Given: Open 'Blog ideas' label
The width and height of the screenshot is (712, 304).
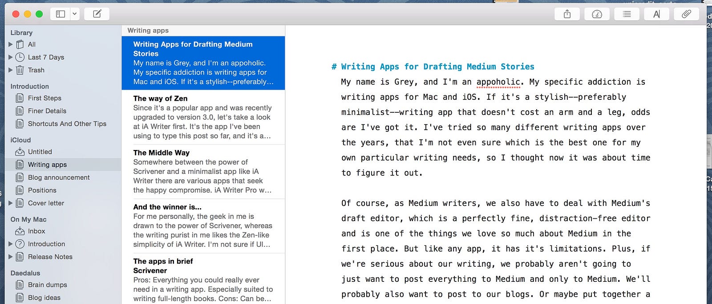Looking at the screenshot, I should pos(44,298).
